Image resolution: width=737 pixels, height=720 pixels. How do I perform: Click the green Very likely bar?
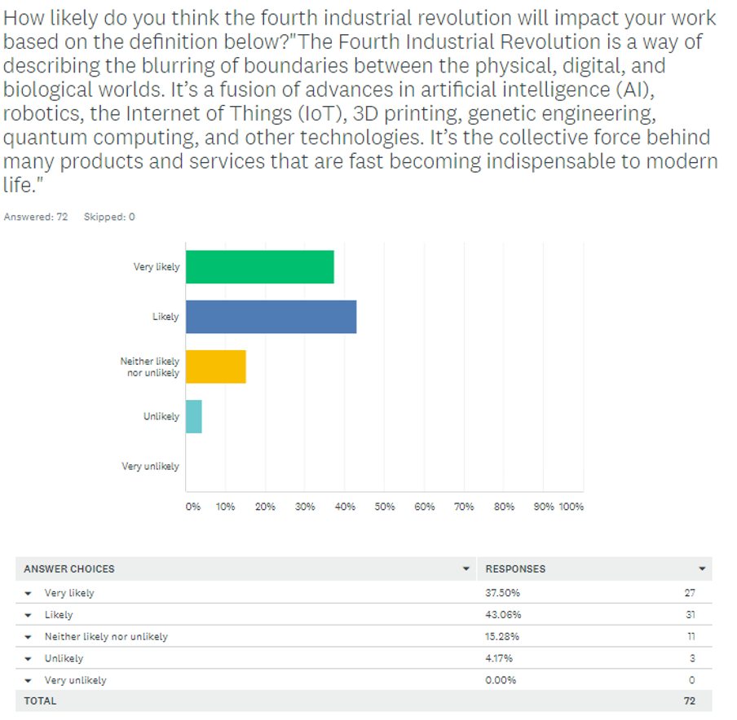coord(260,267)
